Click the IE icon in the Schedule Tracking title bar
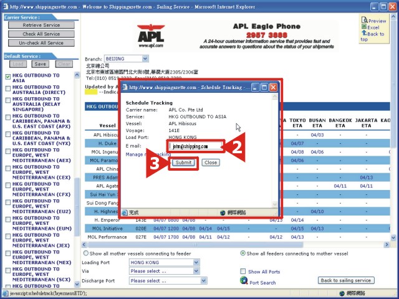399x299 pixels. point(125,87)
